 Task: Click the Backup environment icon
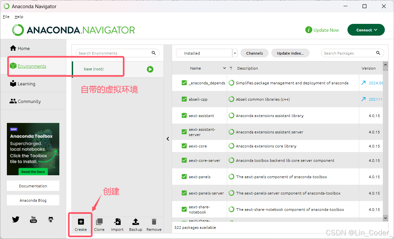tap(135, 222)
